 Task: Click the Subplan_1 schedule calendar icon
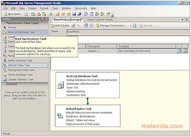point(179,51)
